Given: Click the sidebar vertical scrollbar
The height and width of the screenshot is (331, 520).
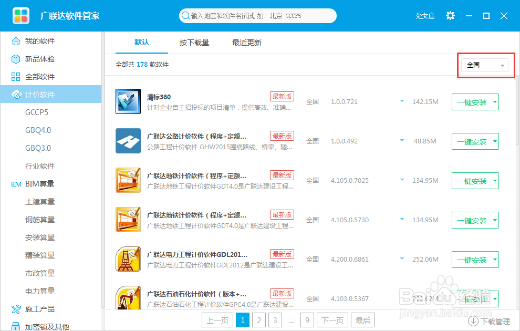Looking at the screenshot, I should pyautogui.click(x=103, y=171).
